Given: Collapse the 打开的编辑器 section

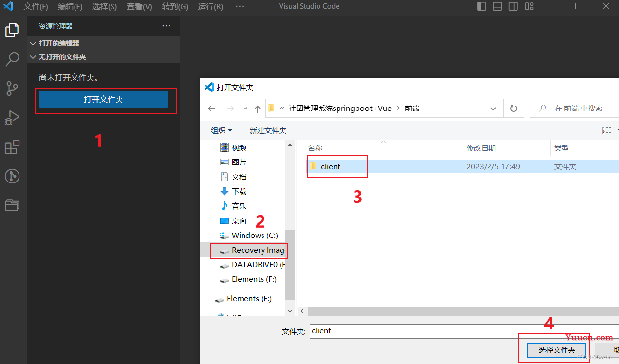Looking at the screenshot, I should [103, 43].
